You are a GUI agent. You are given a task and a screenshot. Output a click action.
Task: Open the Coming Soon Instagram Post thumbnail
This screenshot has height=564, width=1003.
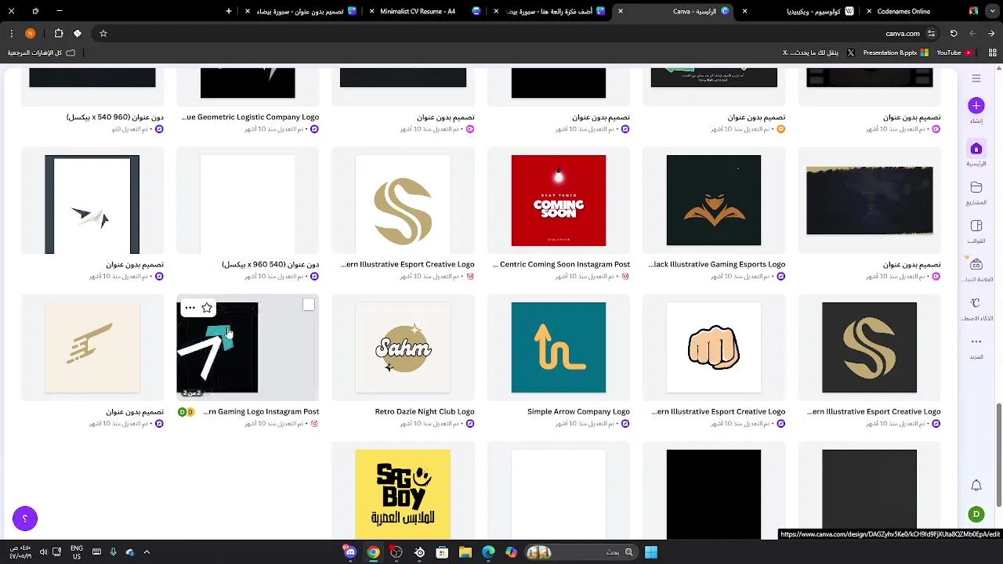559,201
